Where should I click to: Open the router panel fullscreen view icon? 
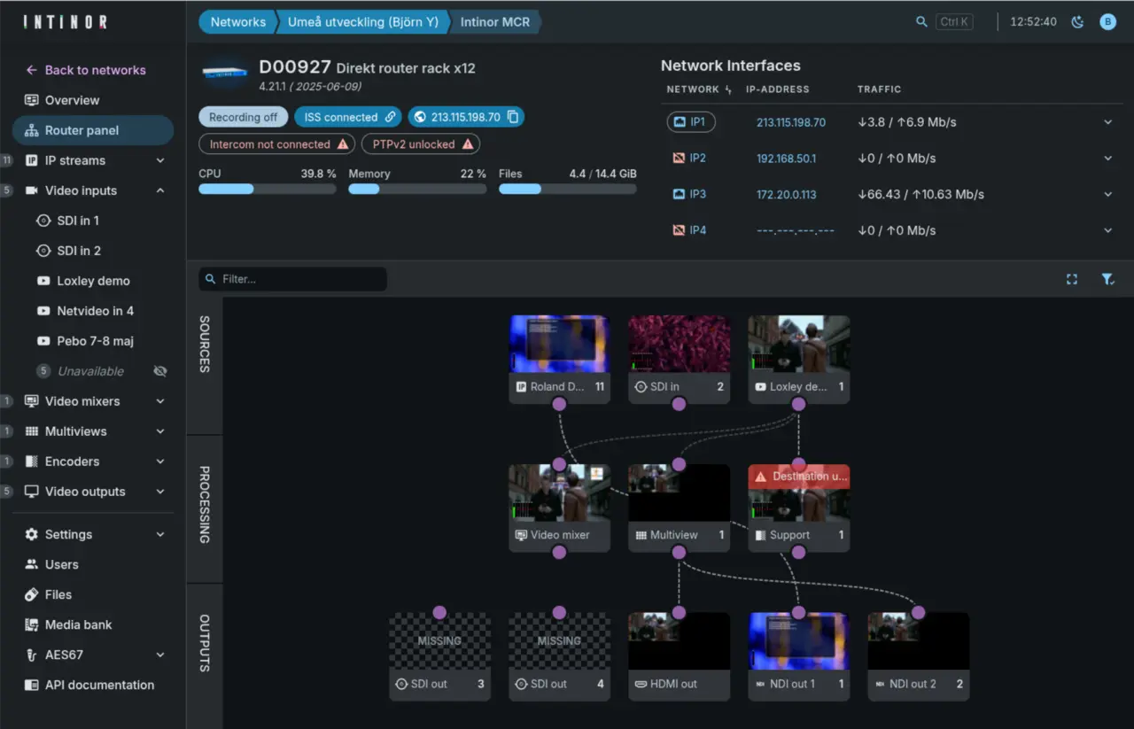pos(1072,279)
